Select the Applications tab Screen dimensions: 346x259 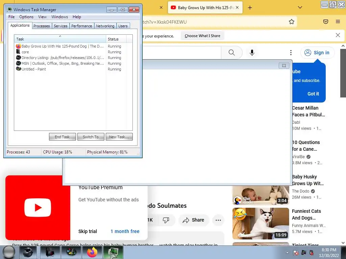[x=20, y=25]
